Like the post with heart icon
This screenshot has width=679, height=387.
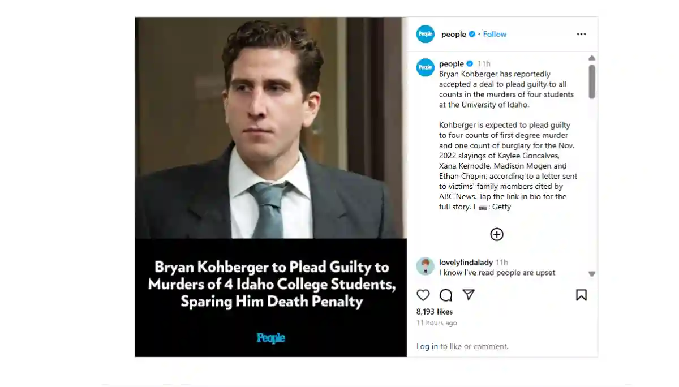[x=423, y=295]
